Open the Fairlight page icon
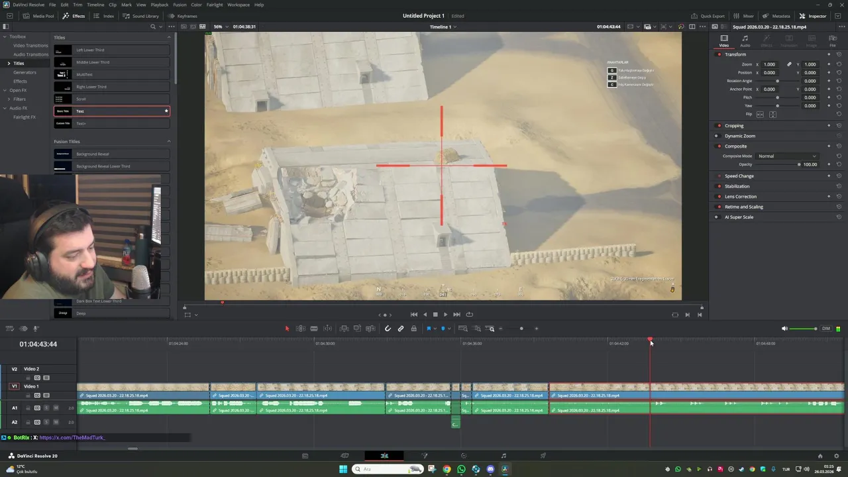848x477 pixels. pyautogui.click(x=503, y=456)
